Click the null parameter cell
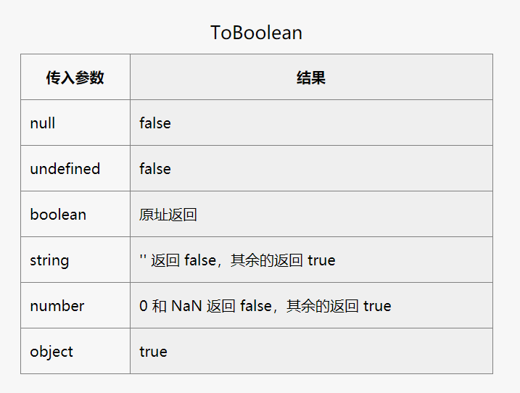520x393 pixels. pyautogui.click(x=75, y=123)
